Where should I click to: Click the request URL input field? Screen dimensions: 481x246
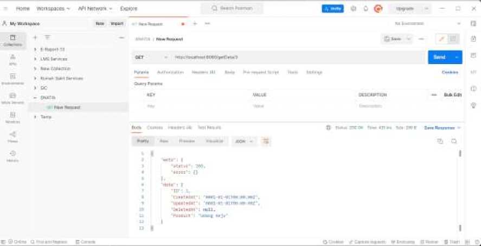[x=293, y=57]
